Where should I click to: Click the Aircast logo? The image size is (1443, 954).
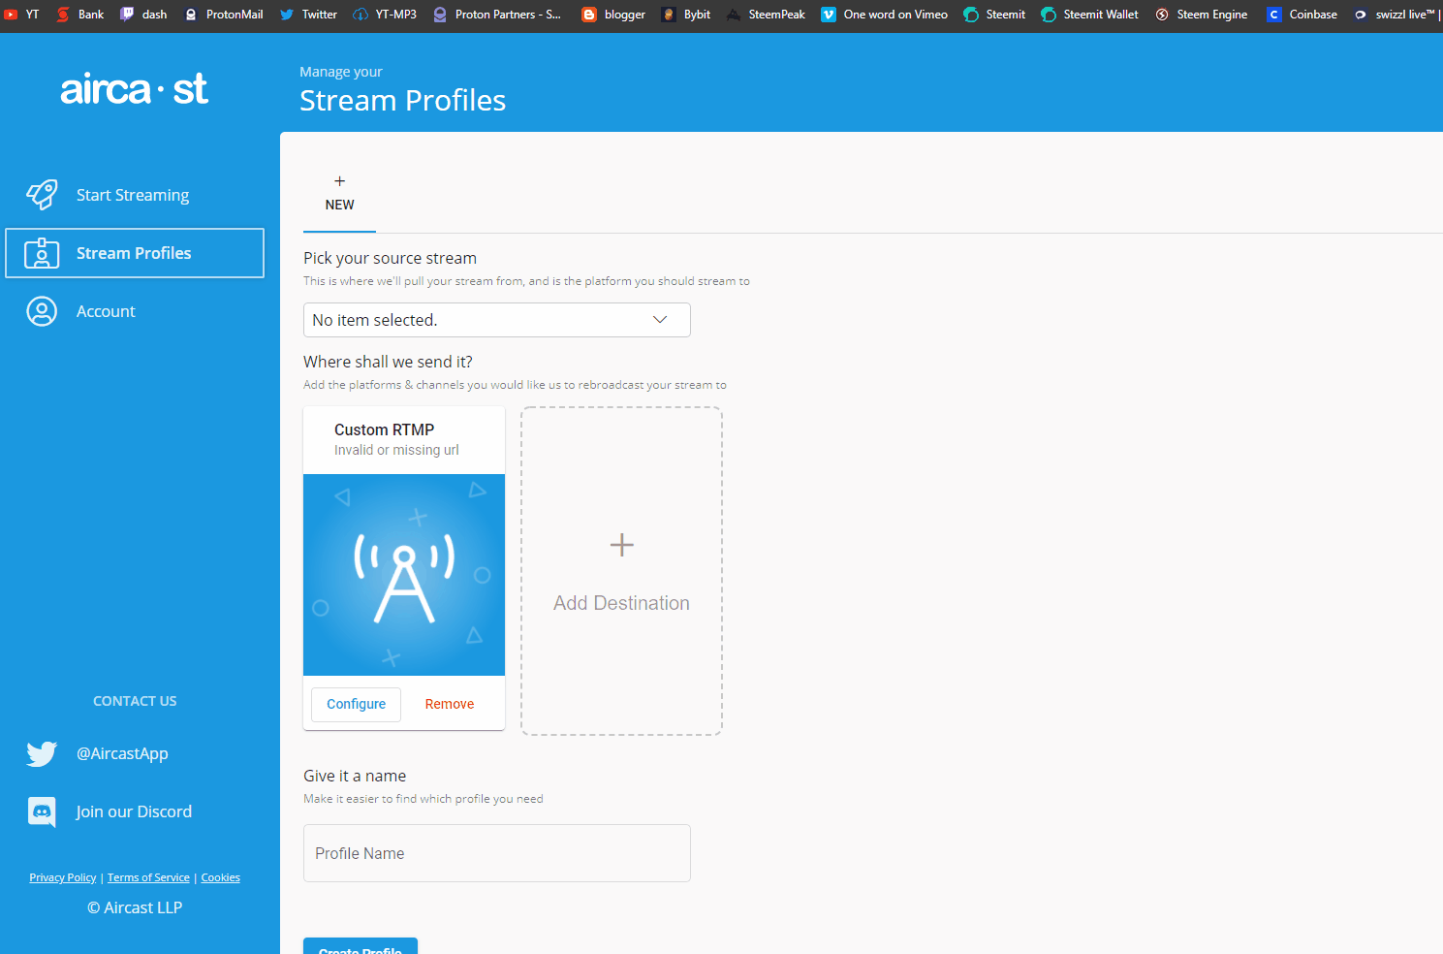pyautogui.click(x=135, y=89)
